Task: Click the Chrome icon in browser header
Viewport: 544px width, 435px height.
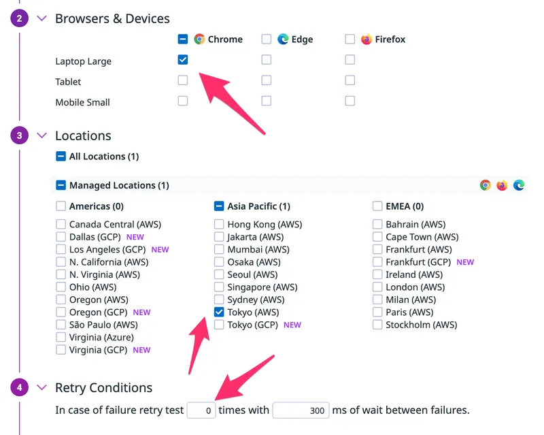Action: (199, 39)
